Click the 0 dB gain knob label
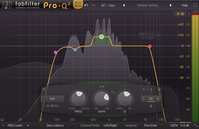This screenshot has width=199, height=129. click(x=102, y=87)
